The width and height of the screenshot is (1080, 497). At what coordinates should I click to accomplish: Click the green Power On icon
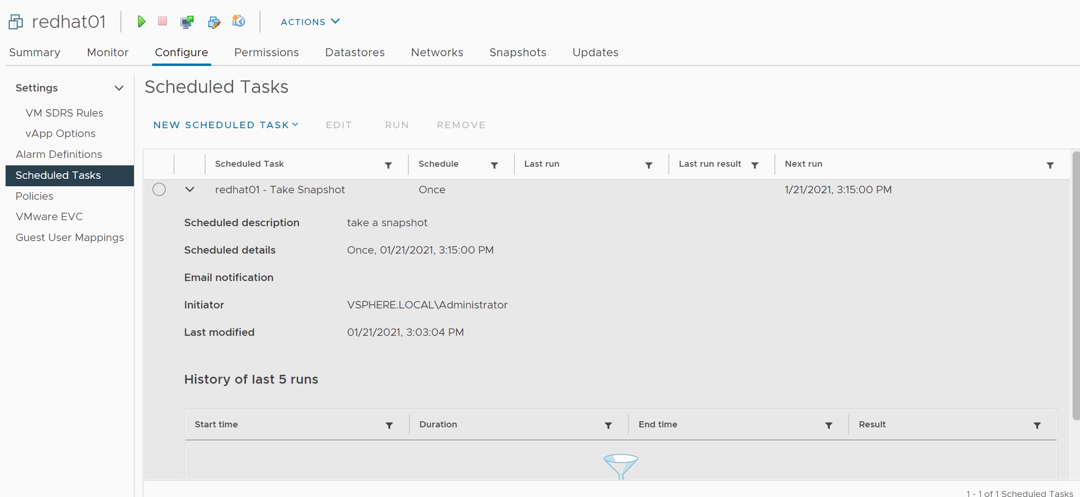(x=141, y=21)
